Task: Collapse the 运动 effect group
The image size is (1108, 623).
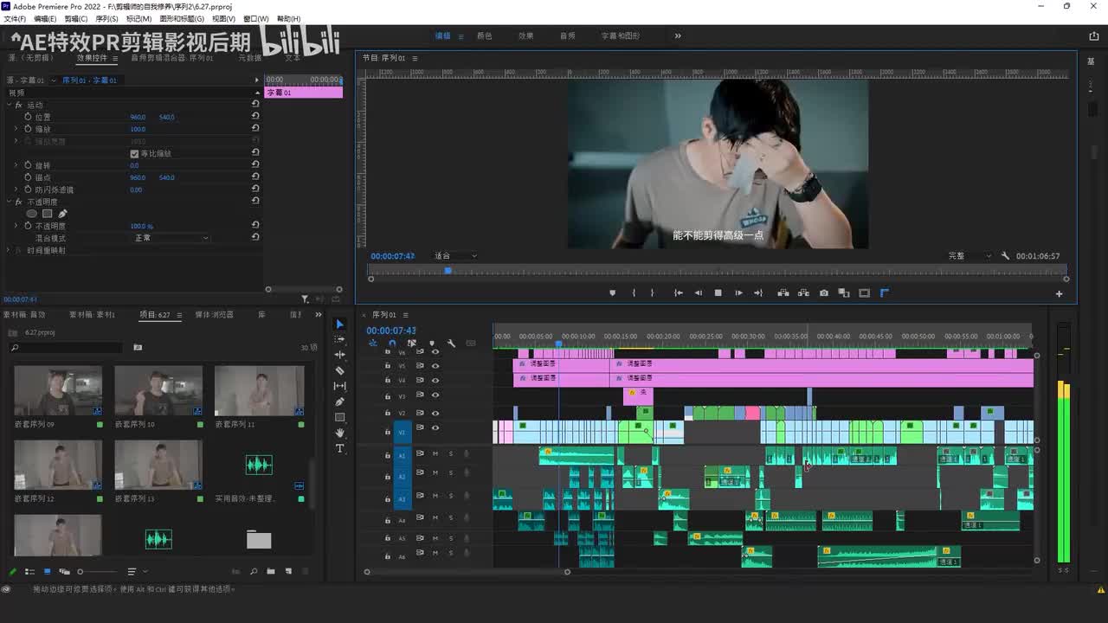Action: 9,105
